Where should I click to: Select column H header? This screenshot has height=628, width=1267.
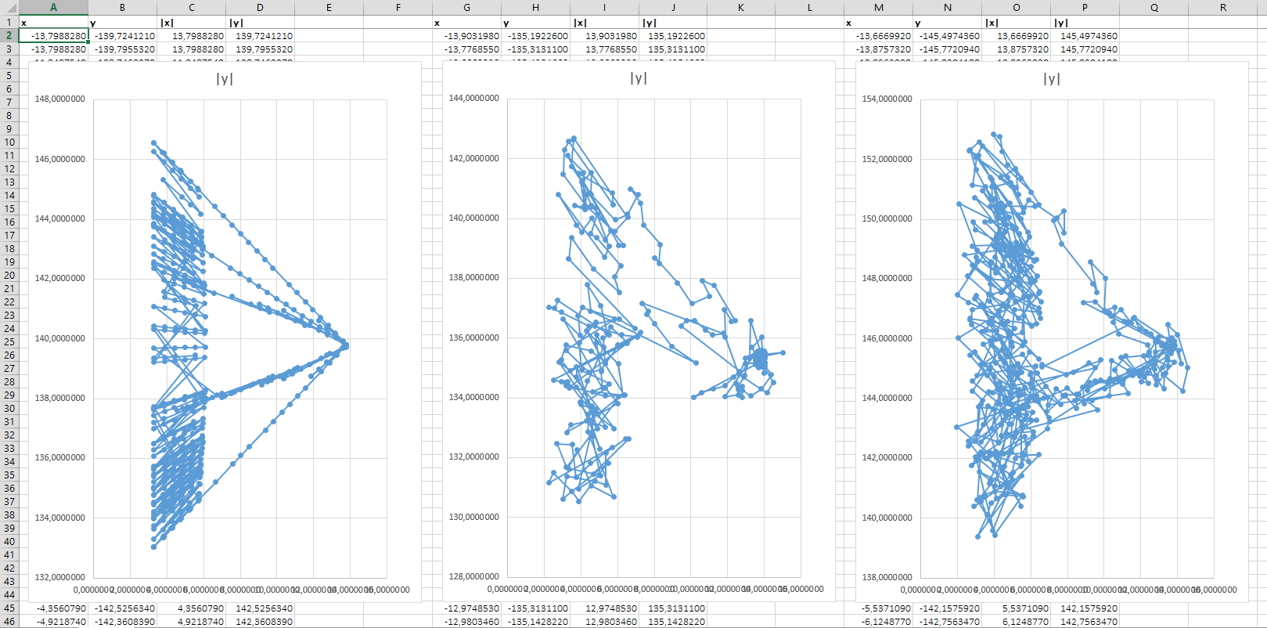[535, 7]
